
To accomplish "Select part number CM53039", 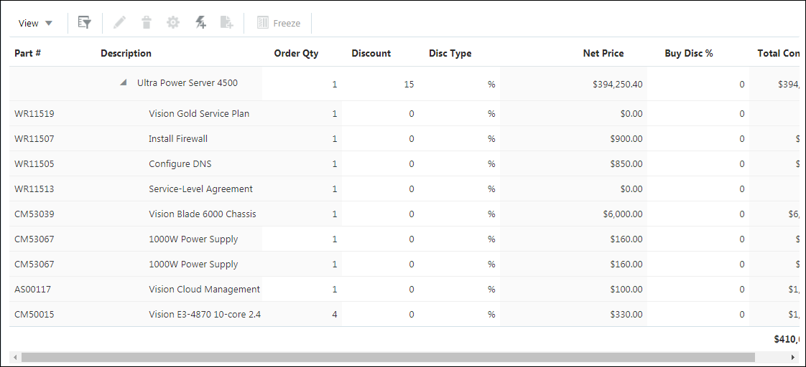I will pyautogui.click(x=34, y=214).
